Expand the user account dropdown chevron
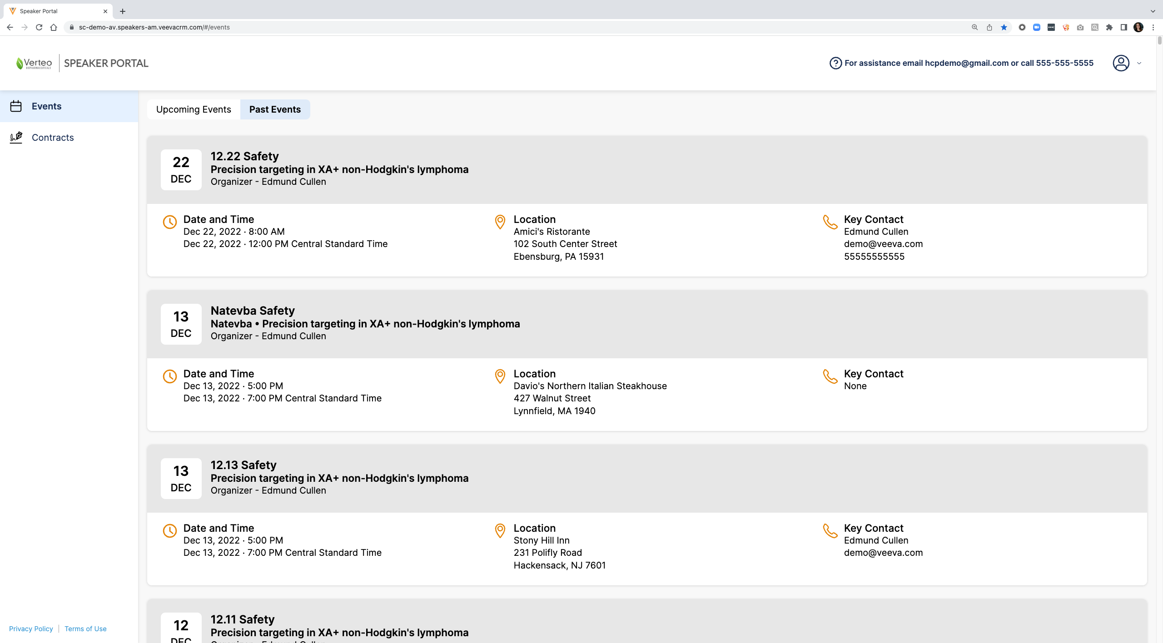 pyautogui.click(x=1139, y=63)
